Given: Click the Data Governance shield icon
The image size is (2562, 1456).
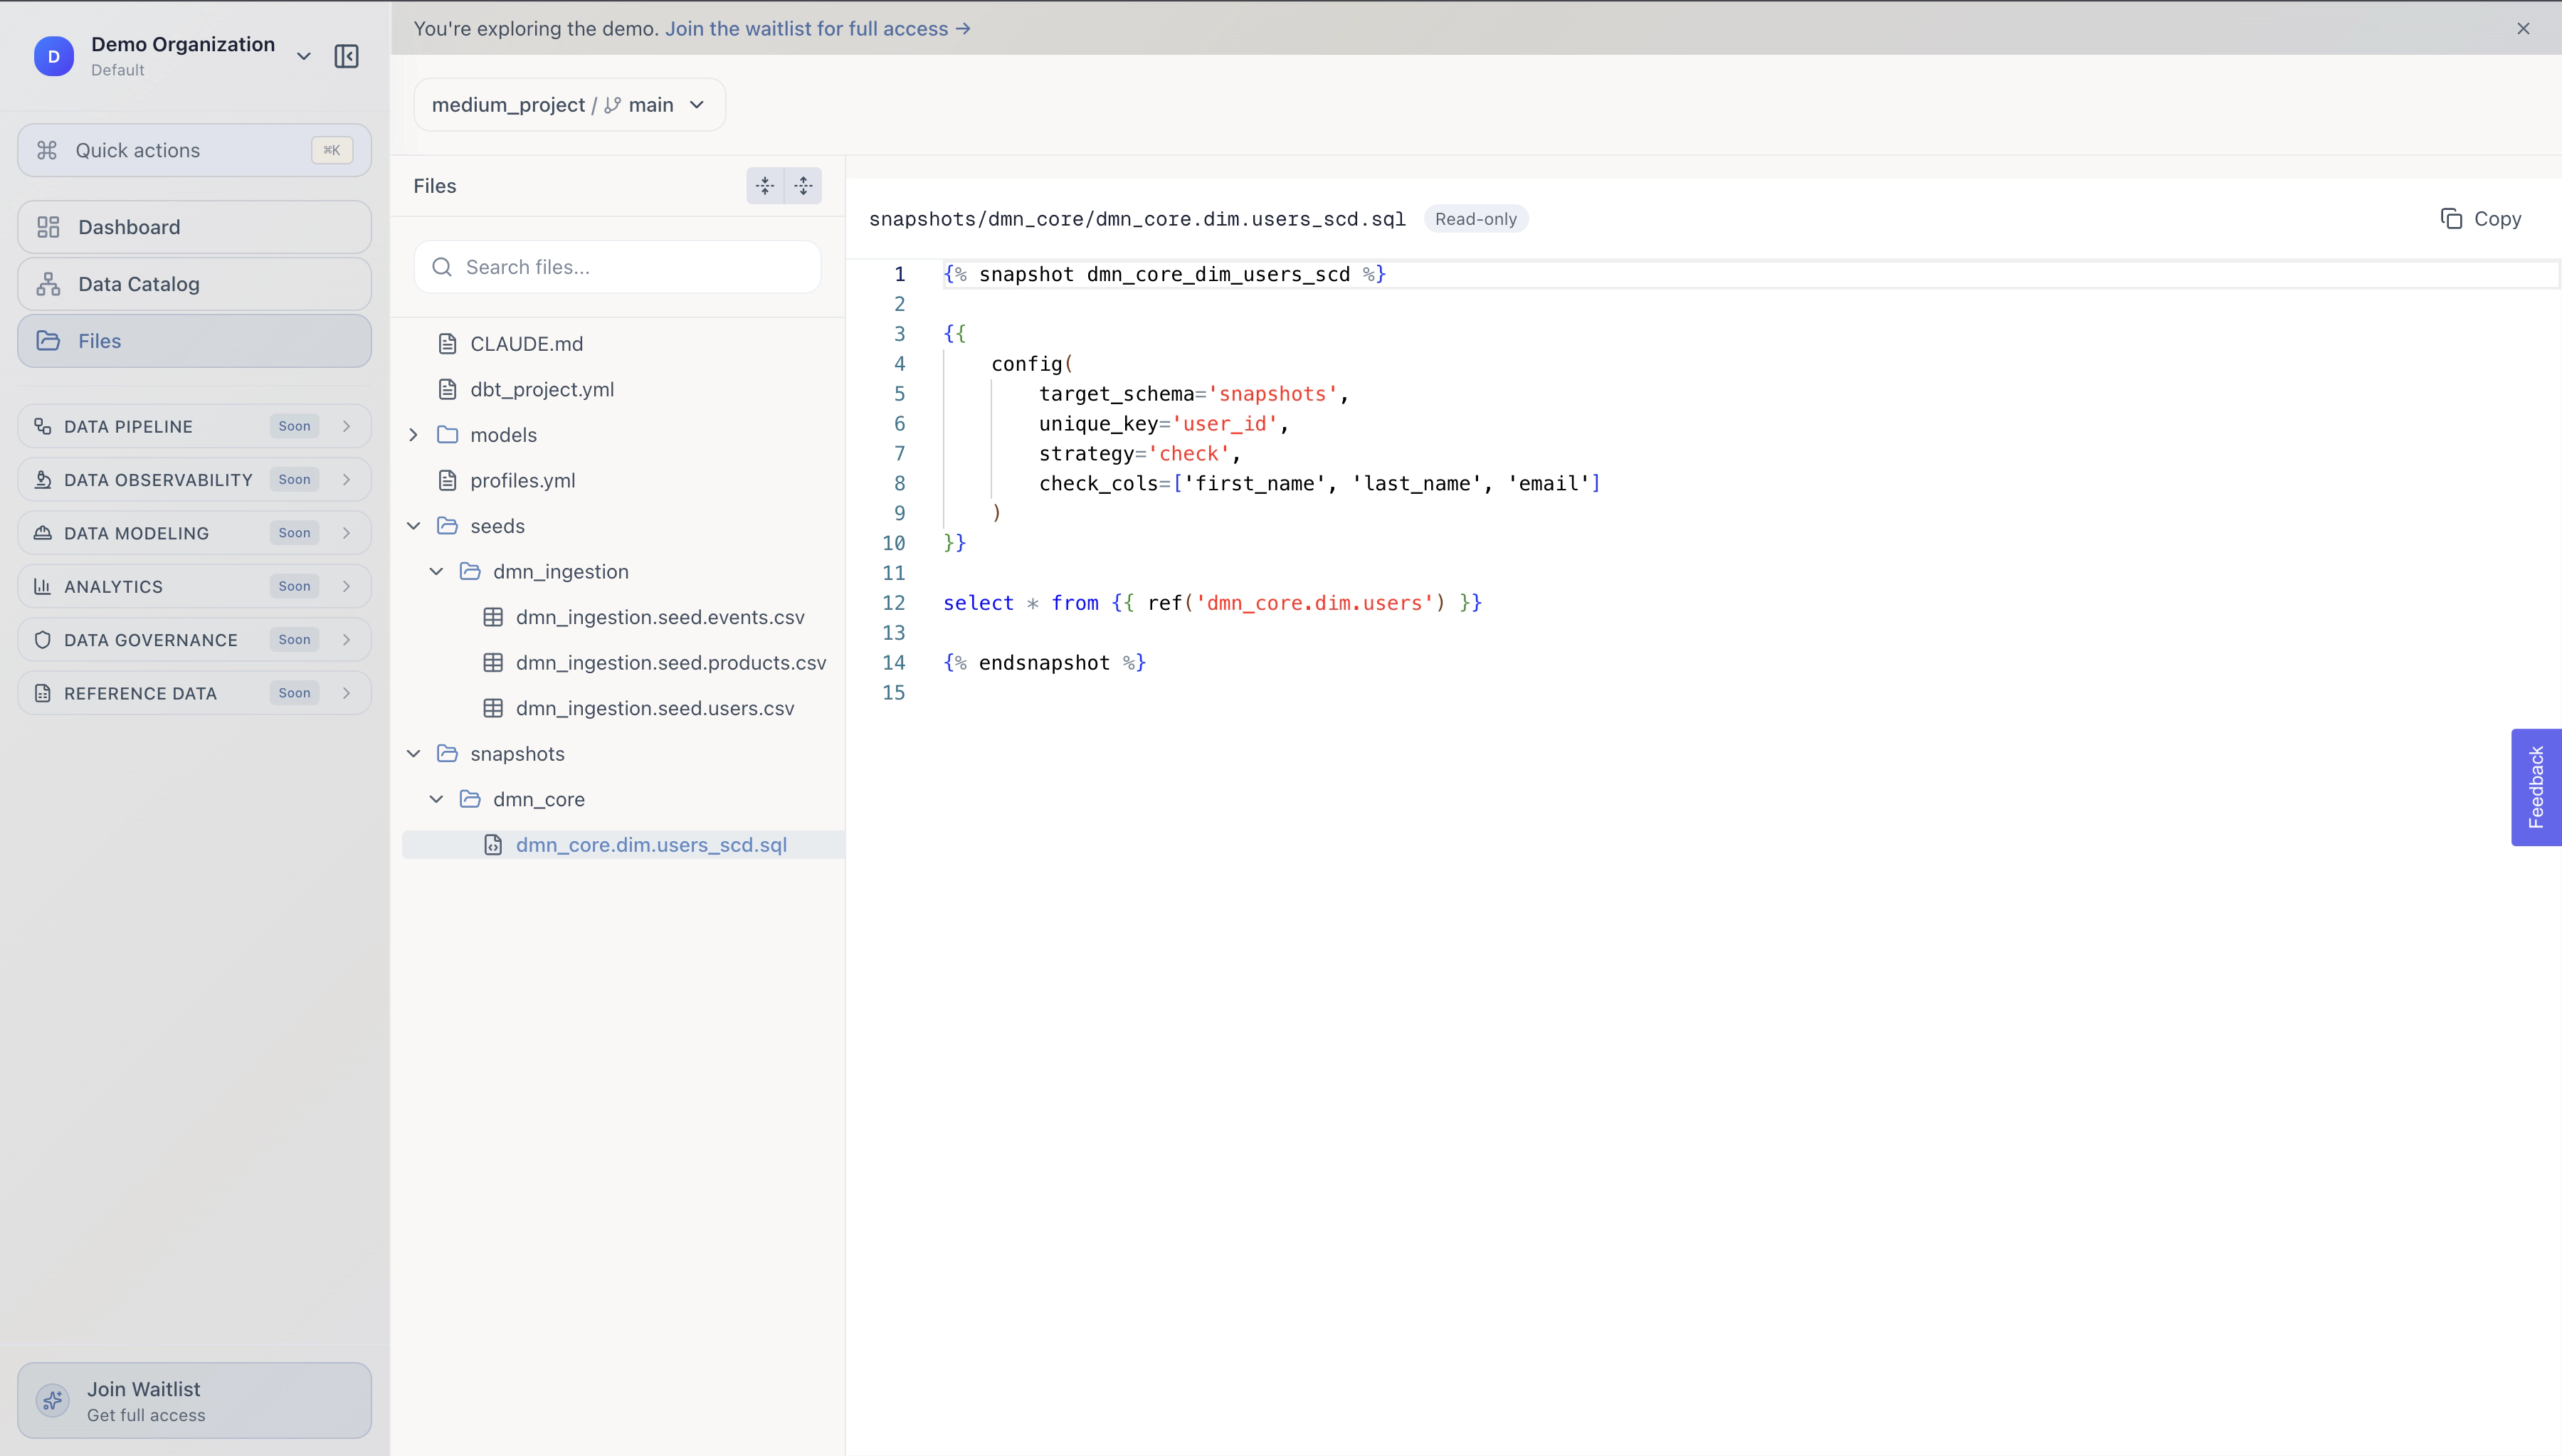Looking at the screenshot, I should tap(43, 640).
